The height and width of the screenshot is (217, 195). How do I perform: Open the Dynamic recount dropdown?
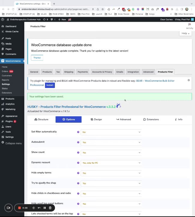click(111, 163)
